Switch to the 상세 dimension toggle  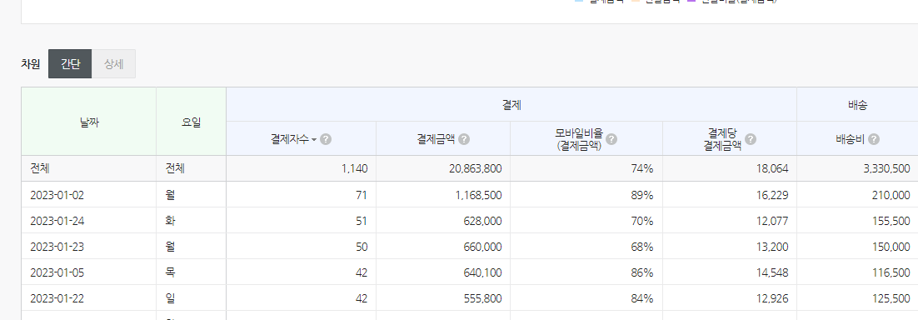click(x=113, y=64)
